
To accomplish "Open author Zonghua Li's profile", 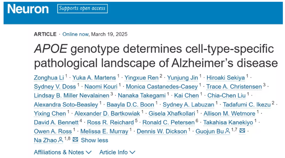I will click(49, 78).
